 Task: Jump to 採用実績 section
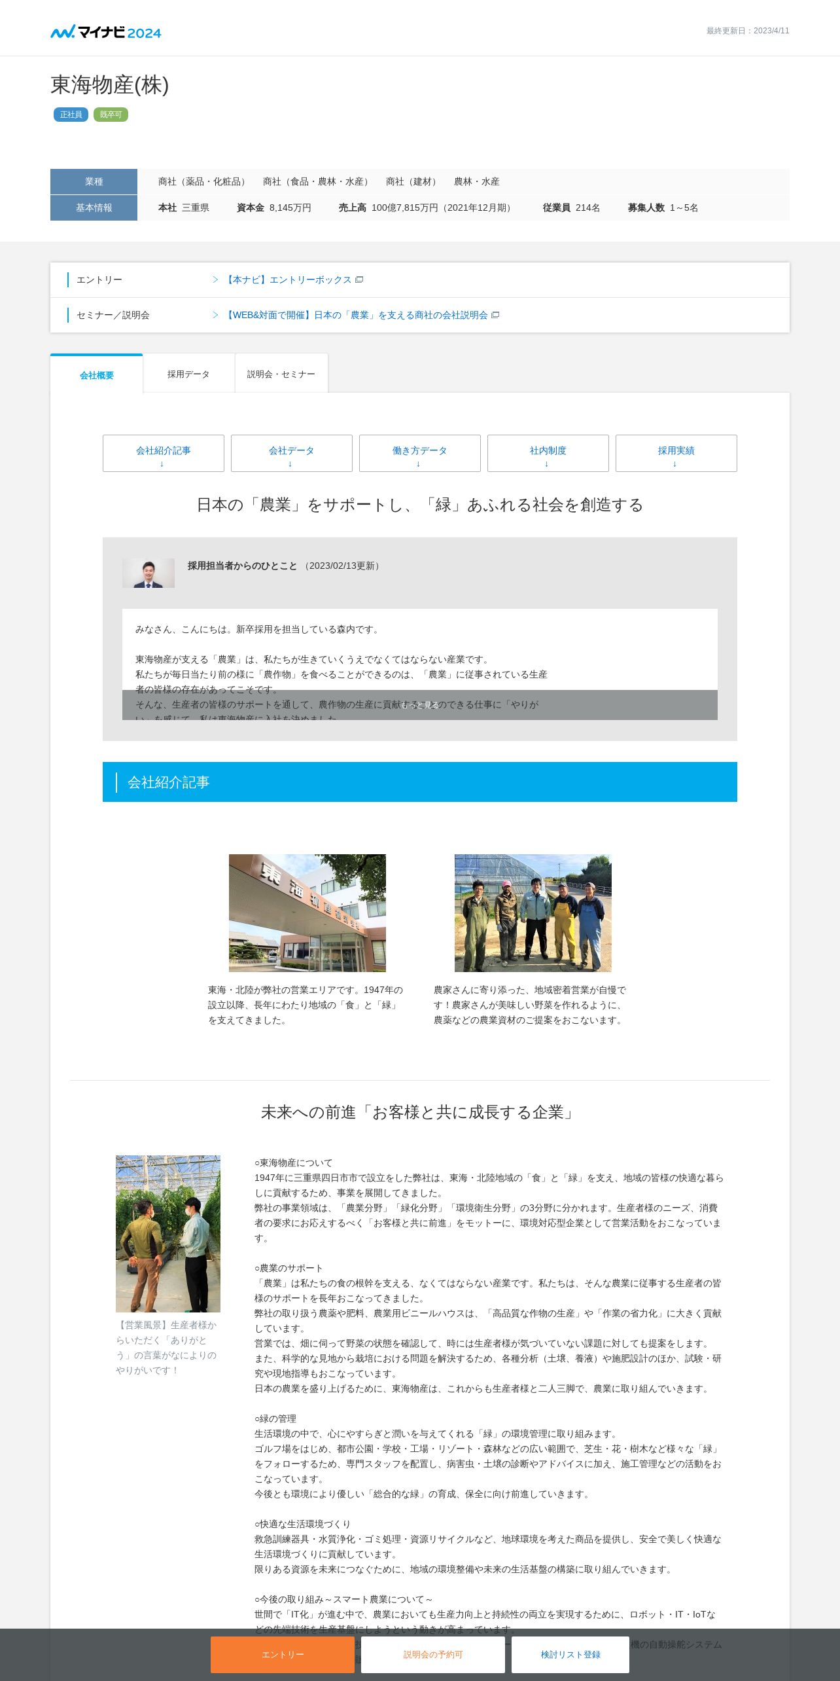(676, 453)
